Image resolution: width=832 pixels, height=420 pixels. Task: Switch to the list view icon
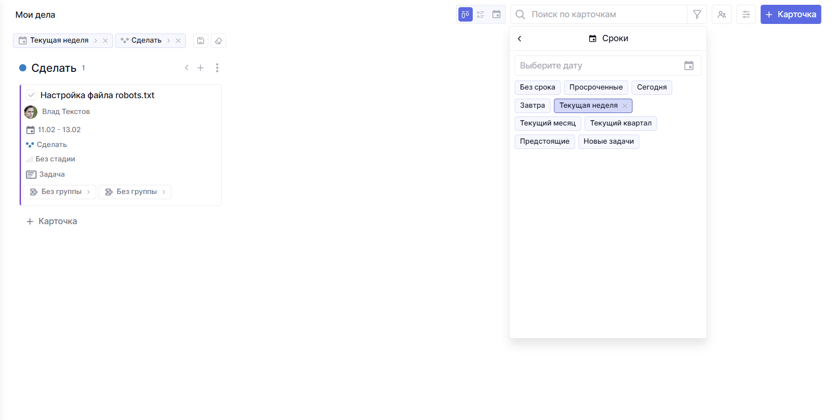click(481, 14)
